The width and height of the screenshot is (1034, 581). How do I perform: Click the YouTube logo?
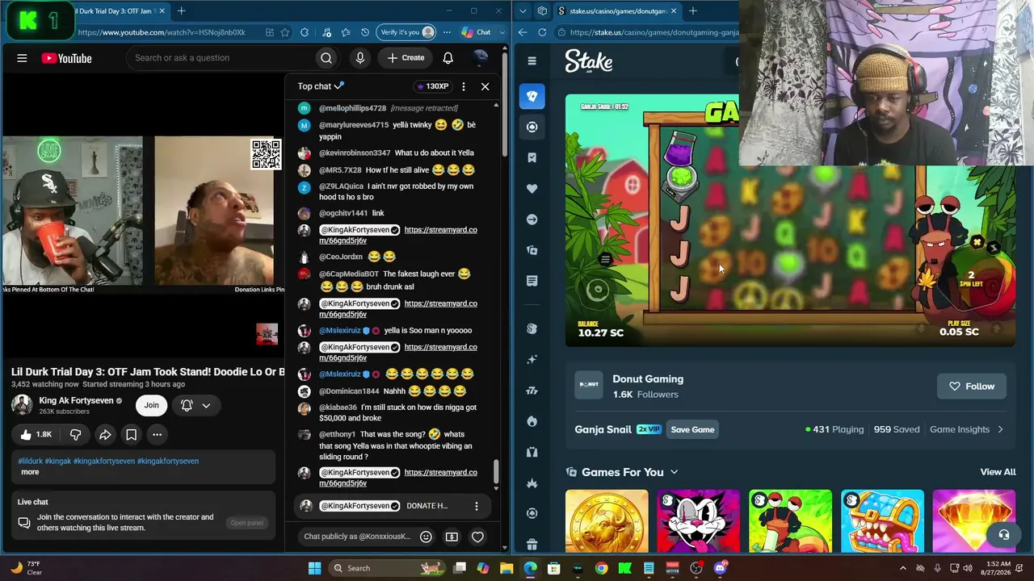(66, 58)
